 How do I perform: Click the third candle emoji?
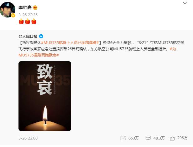[x=34, y=21]
